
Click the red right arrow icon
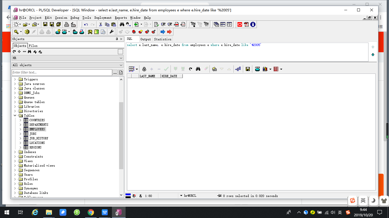(169, 32)
